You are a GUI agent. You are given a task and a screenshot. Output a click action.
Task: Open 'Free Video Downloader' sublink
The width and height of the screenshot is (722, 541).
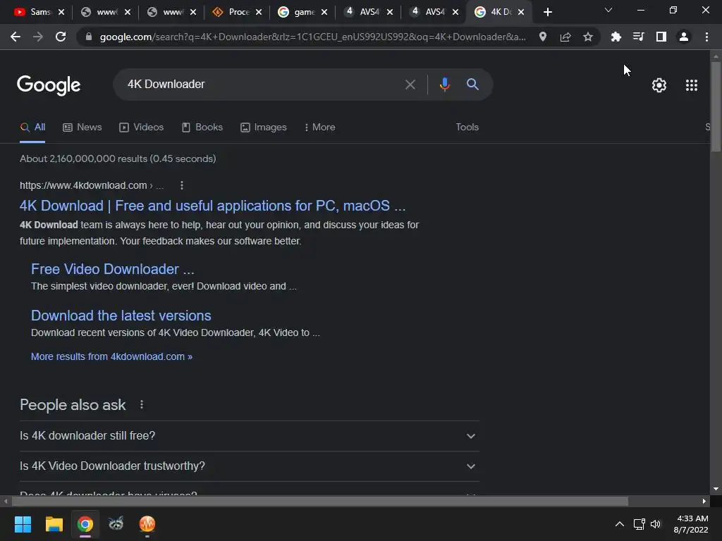pos(112,269)
